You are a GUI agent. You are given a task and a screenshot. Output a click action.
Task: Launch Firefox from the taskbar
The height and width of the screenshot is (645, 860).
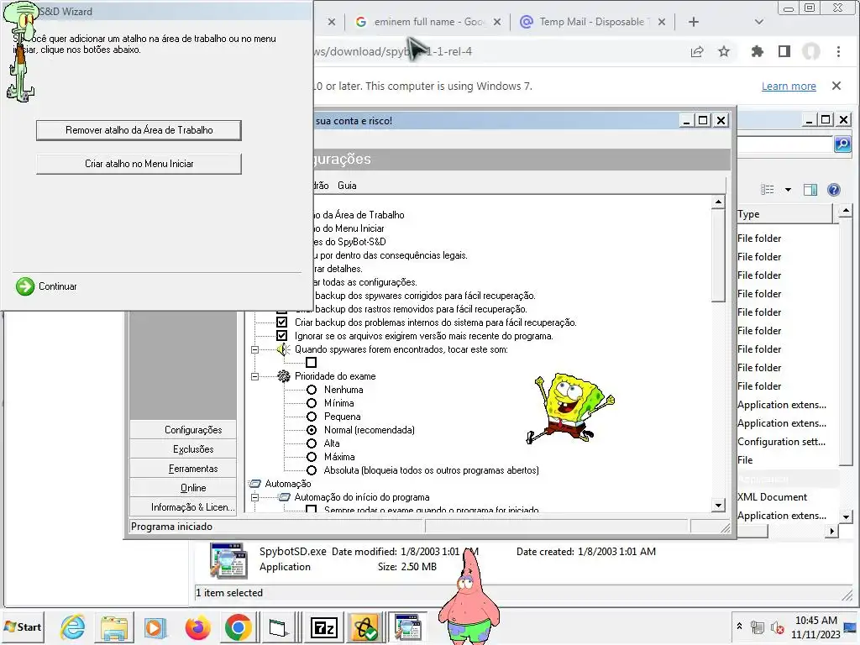pyautogui.click(x=197, y=627)
